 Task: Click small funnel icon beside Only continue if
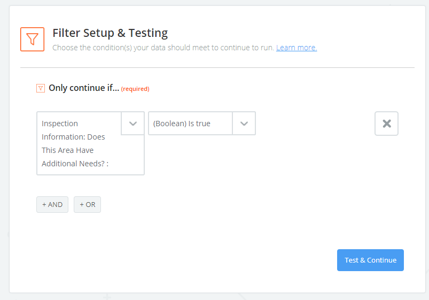(x=40, y=88)
